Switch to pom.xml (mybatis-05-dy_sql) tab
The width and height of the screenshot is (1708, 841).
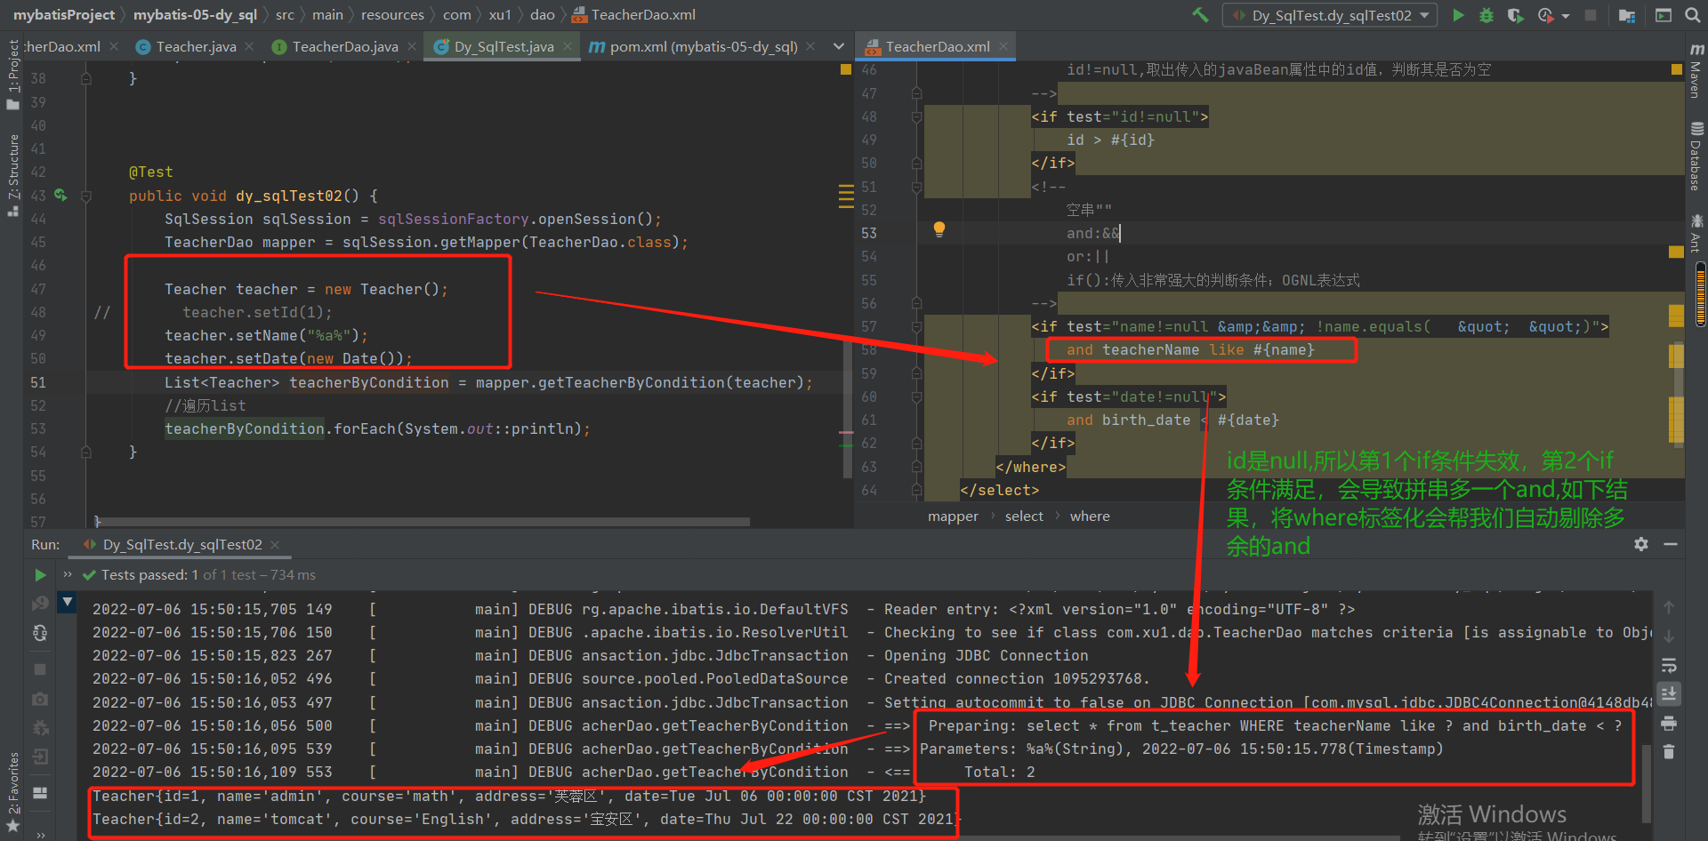704,46
